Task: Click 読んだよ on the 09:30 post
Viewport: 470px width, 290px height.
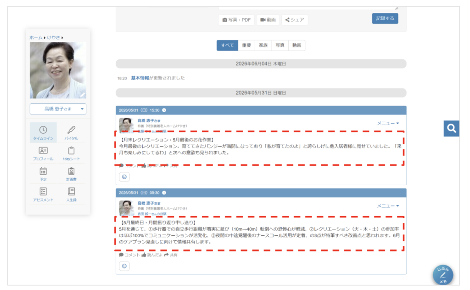Action: (152, 255)
